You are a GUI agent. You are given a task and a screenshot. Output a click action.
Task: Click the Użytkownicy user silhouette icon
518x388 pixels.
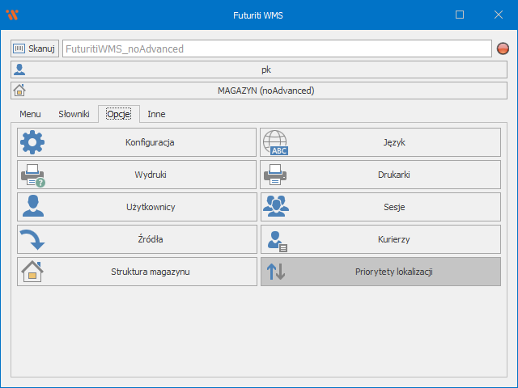point(32,207)
